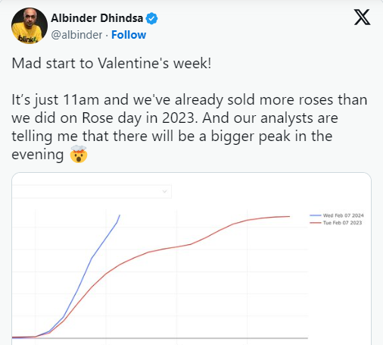Image resolution: width=383 pixels, height=345 pixels.
Task: Click the exploding head emoji
Action: pos(79,154)
